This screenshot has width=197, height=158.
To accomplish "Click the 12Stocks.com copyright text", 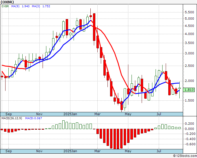I will (x=185, y=156).
